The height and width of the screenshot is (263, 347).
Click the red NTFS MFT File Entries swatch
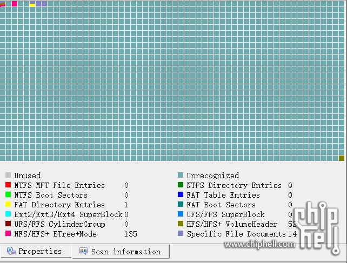coord(8,185)
